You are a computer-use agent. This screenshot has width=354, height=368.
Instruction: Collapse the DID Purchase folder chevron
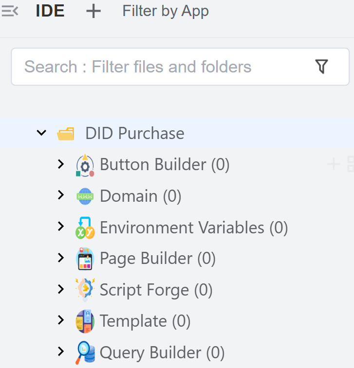pos(41,133)
